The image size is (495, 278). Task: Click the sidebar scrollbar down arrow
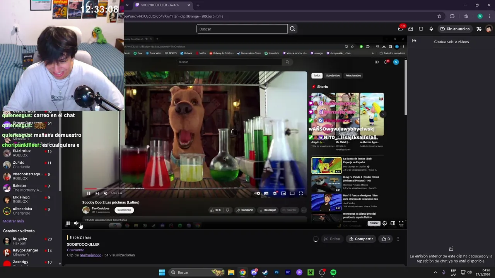(x=60, y=264)
